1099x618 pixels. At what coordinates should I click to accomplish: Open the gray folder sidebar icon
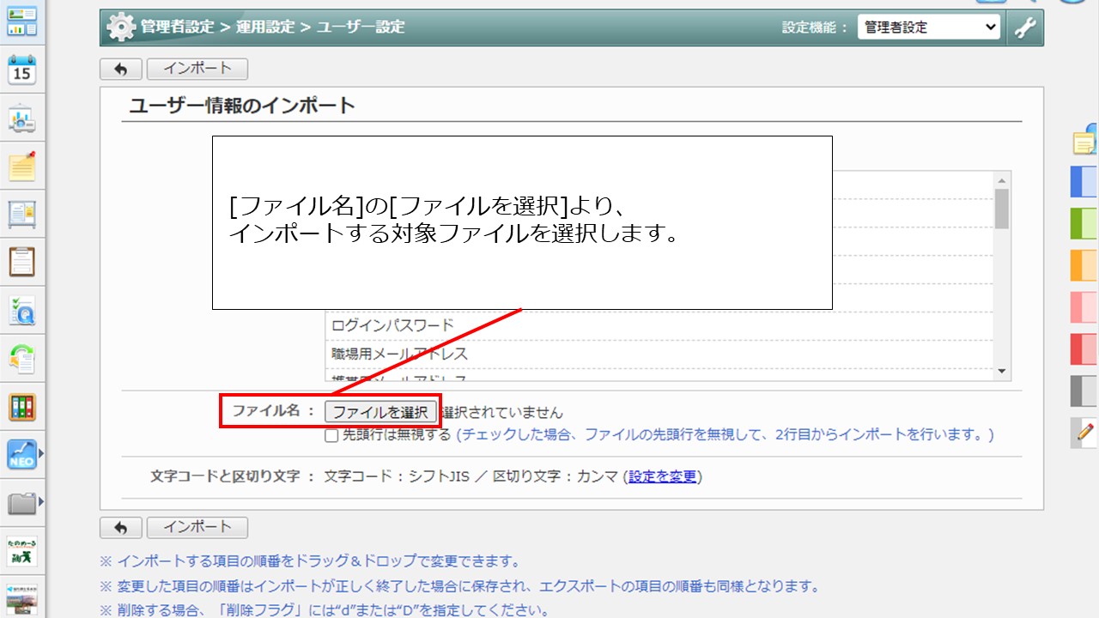point(22,502)
